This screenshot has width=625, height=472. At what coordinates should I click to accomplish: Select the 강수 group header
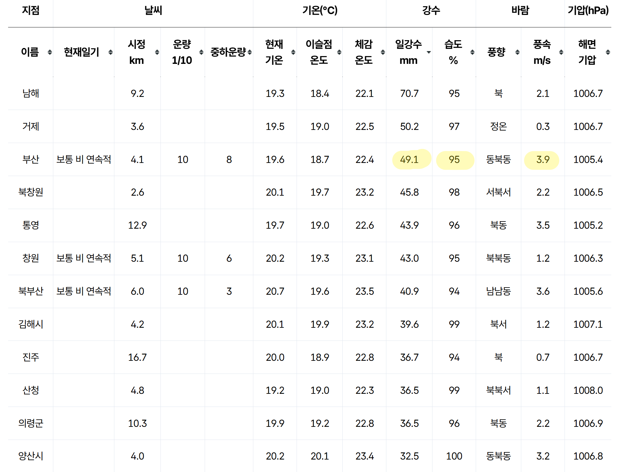[x=431, y=11]
